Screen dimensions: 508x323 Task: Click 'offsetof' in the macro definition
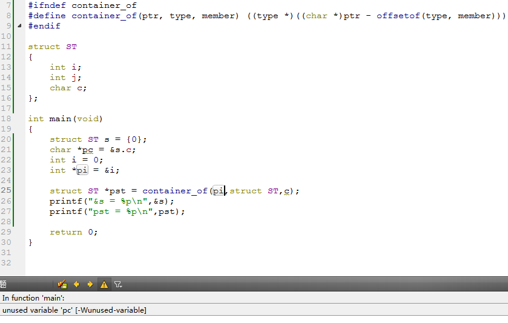click(398, 16)
